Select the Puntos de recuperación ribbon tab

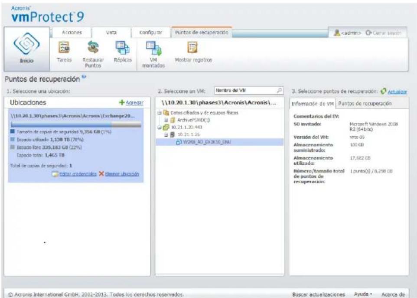(201, 33)
